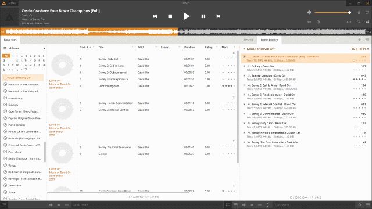Image resolution: width=372 pixels, height=209 pixels.
Task: Collapse the 2009 David Orr album group
Action: (x=234, y=141)
